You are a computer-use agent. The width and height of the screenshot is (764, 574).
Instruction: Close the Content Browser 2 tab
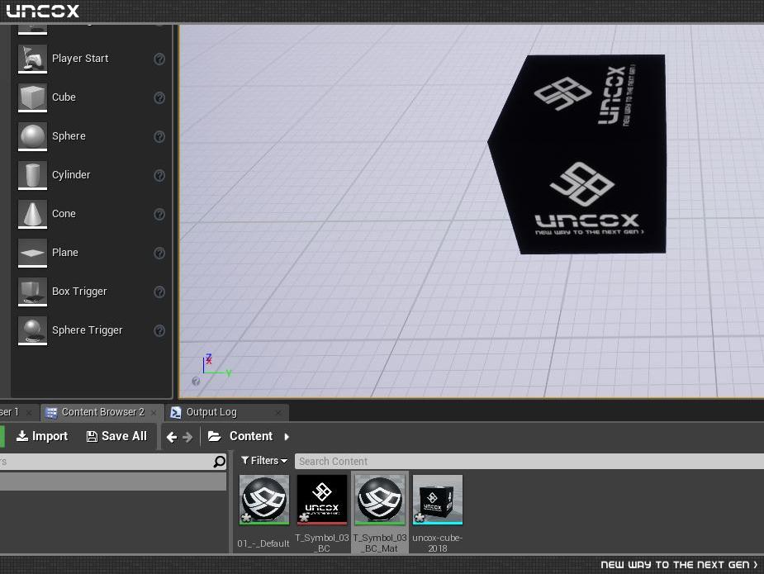[154, 413]
